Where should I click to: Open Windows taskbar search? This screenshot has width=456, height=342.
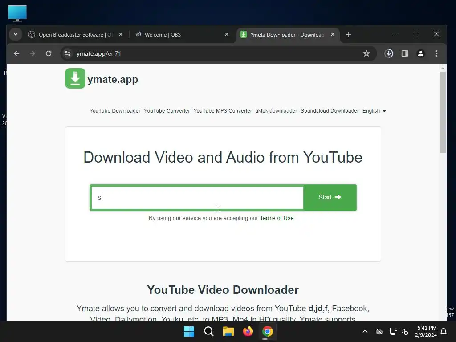coord(209,331)
